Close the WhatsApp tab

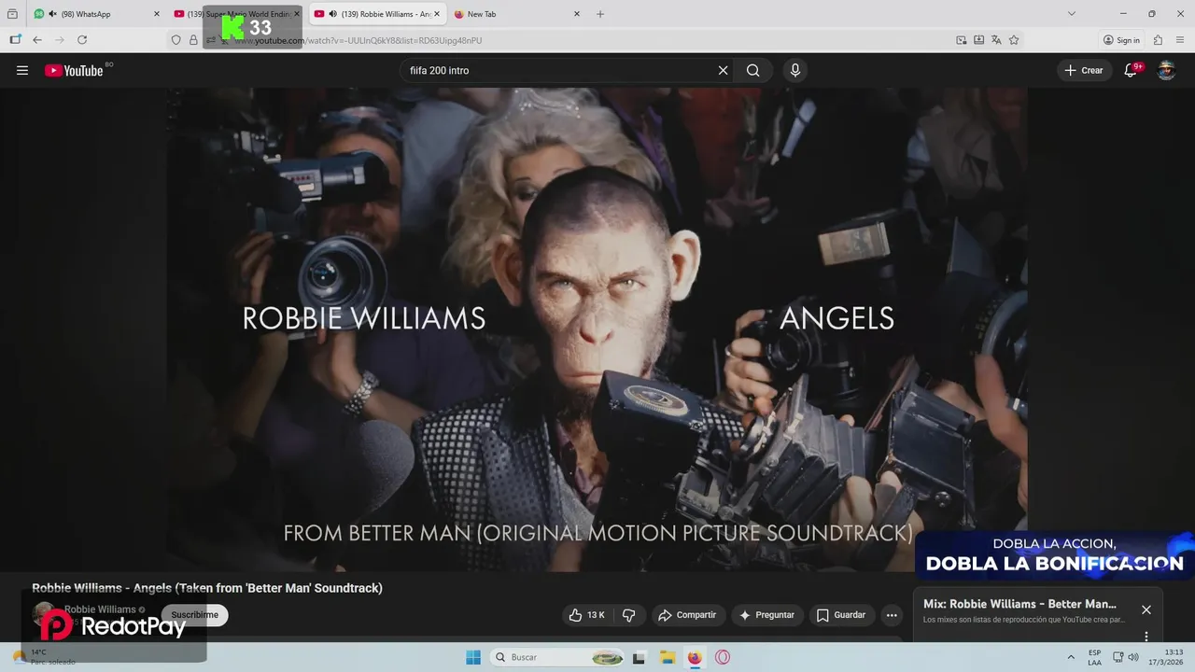[x=157, y=14]
